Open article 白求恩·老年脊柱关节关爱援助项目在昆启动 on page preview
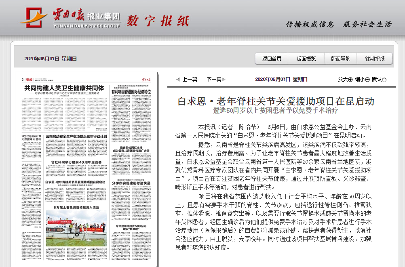405x267 pixels. [75, 182]
